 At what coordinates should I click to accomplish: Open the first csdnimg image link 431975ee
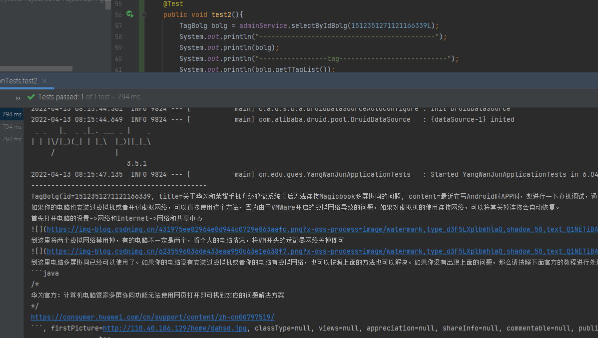[x=322, y=229]
